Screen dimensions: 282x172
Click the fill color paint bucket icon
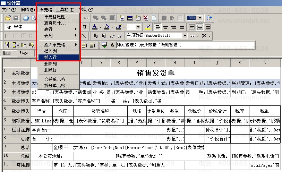[107, 27]
